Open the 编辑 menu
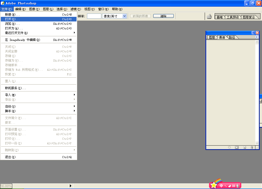This screenshot has width=262, height=189. [x=20, y=9]
